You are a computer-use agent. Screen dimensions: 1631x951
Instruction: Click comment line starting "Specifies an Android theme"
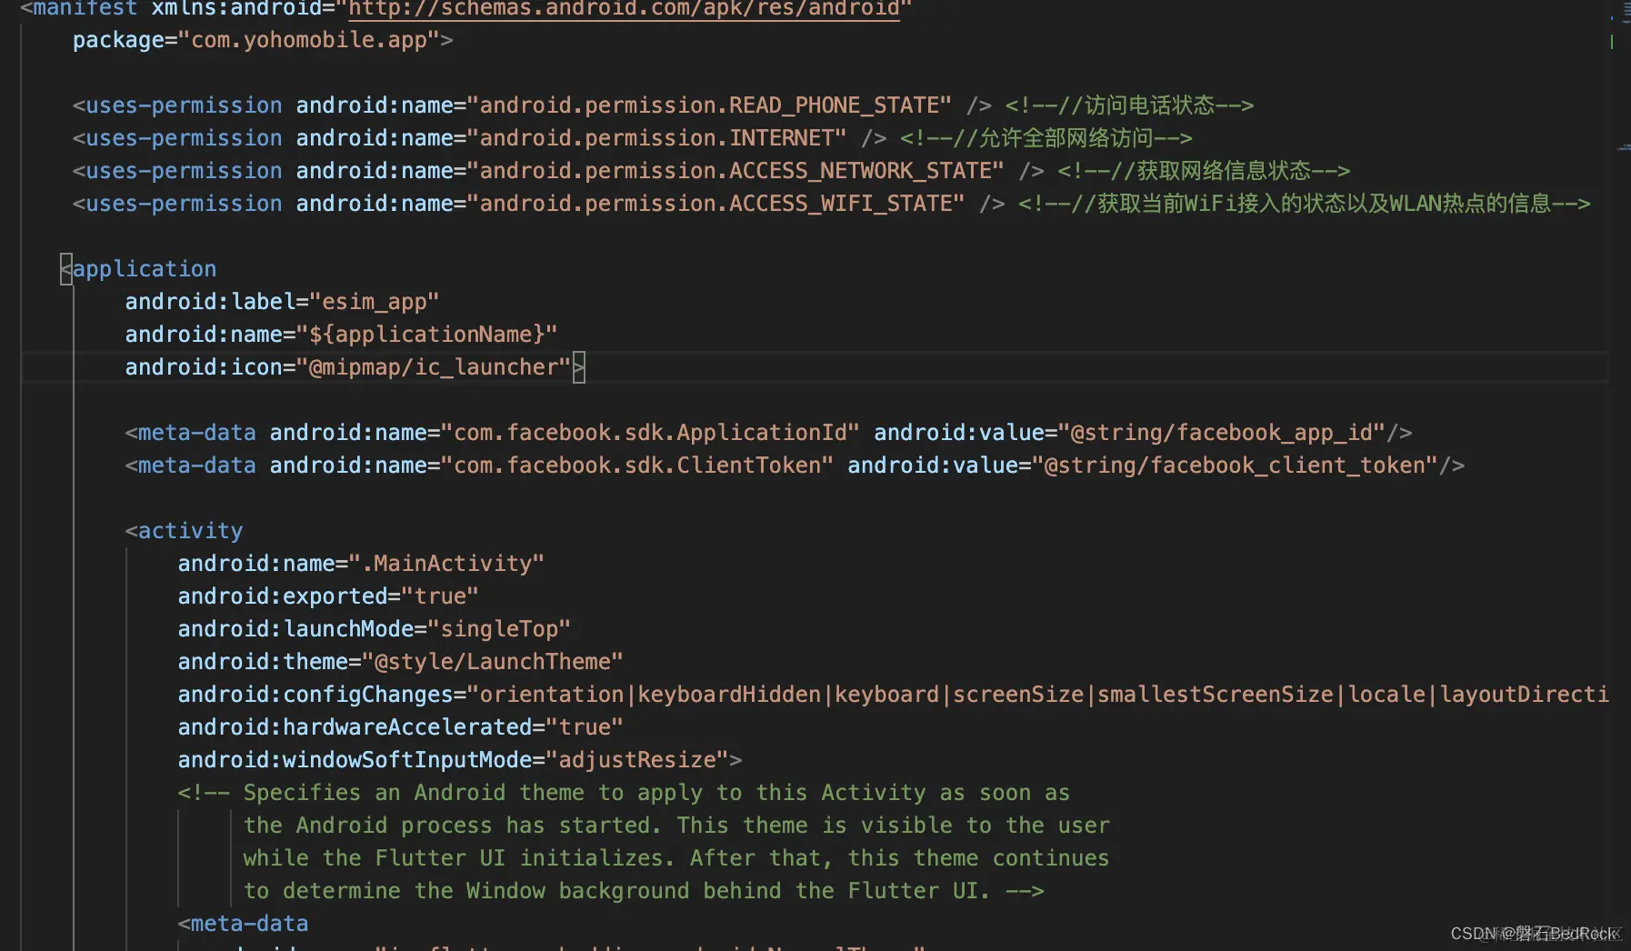point(624,793)
